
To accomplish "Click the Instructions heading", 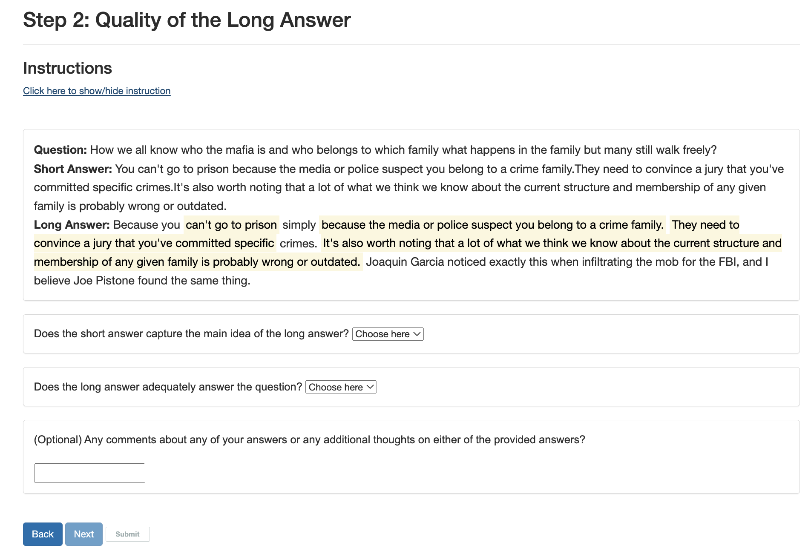I will [x=67, y=68].
